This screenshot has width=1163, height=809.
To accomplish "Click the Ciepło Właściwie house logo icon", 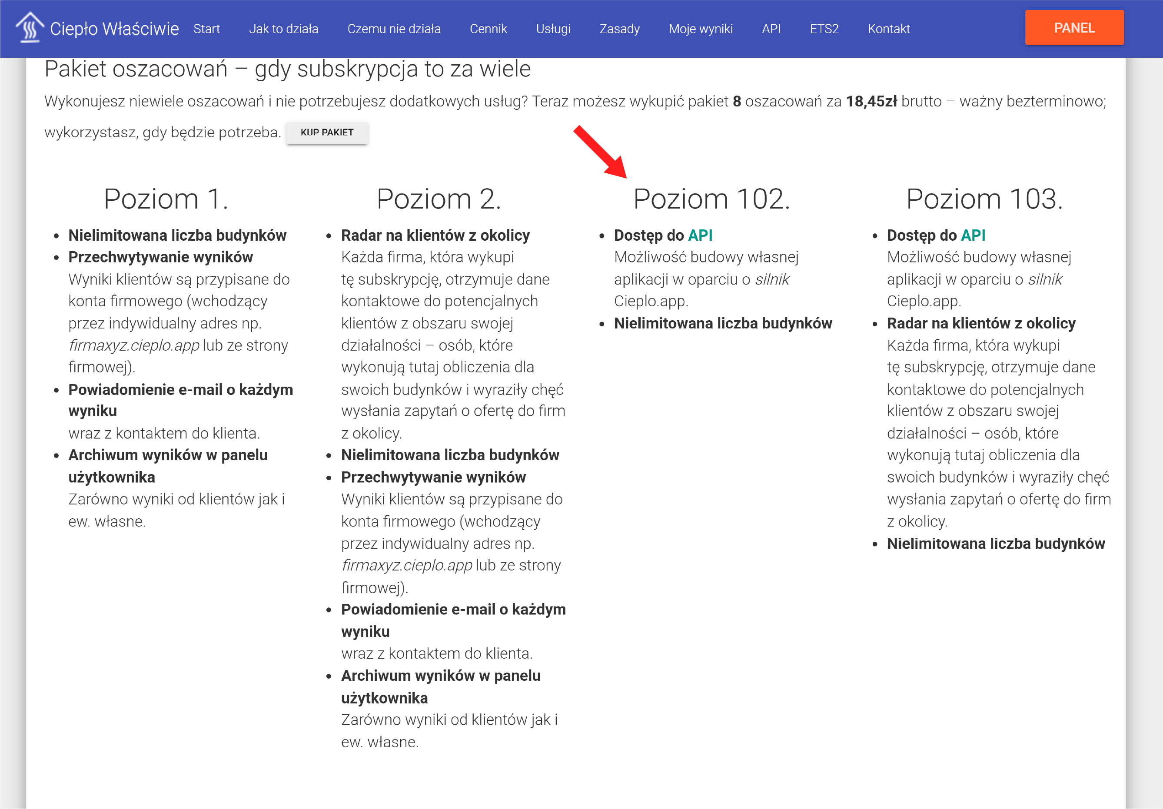I will (30, 27).
